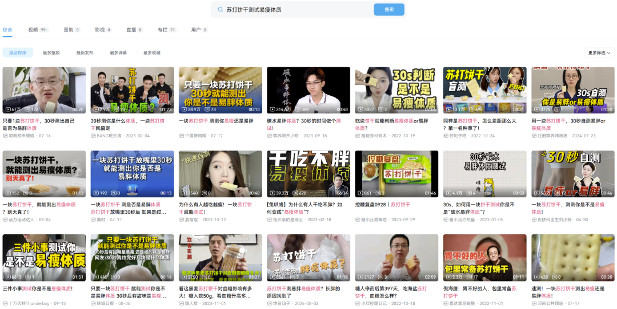Click the danmaku icon next to 495
The image size is (617, 309).
[471, 109]
